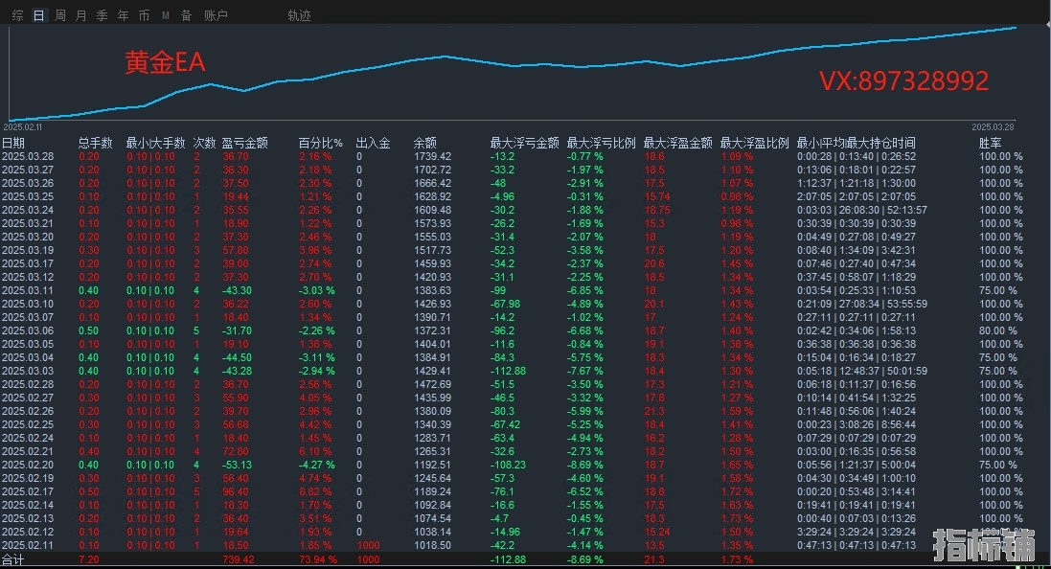Click the 百分比% column header
Screen dimensions: 1051x569
pos(320,143)
